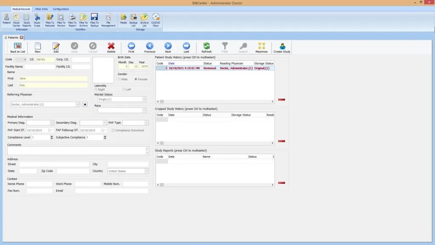435x245 pixels.
Task: Open the Media storage icon
Action: 124,19
